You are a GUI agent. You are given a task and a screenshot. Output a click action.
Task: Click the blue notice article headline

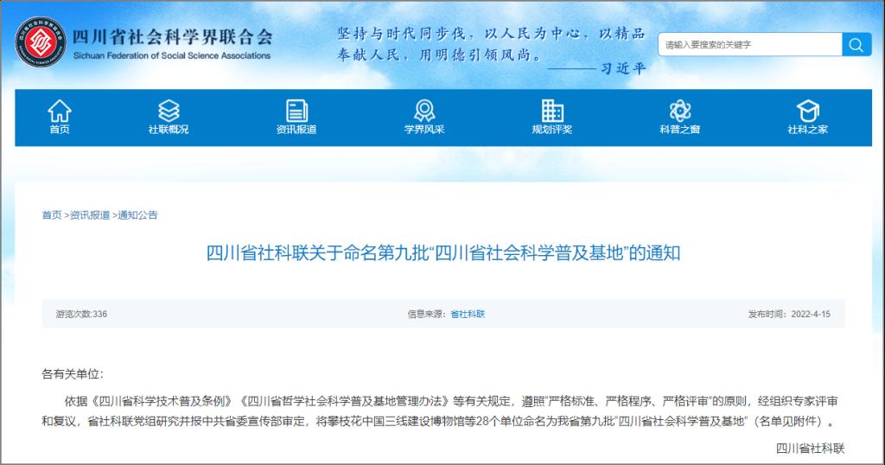[442, 253]
